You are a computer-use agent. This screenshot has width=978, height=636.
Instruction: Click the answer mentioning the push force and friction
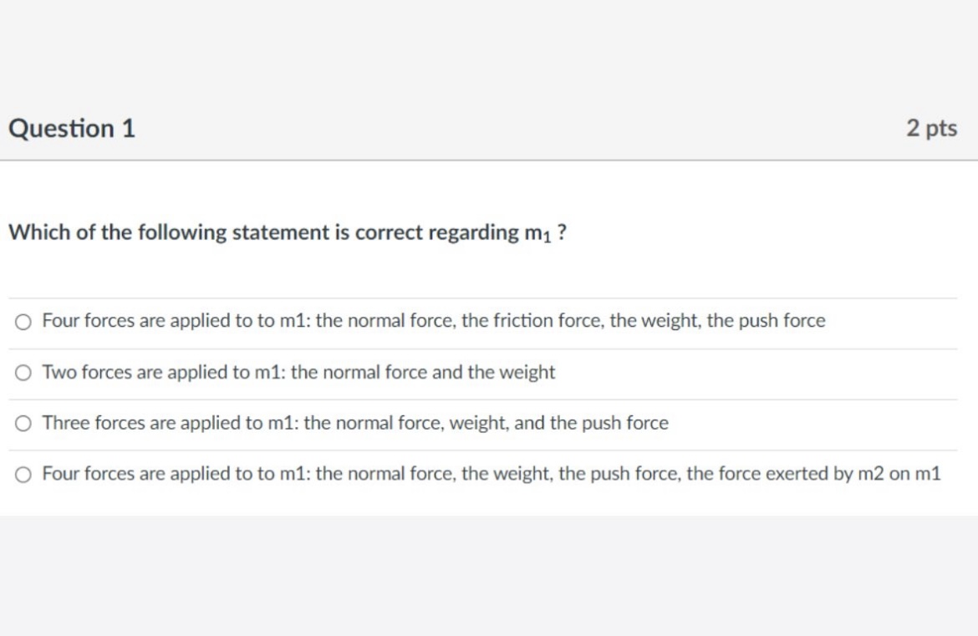coord(433,320)
